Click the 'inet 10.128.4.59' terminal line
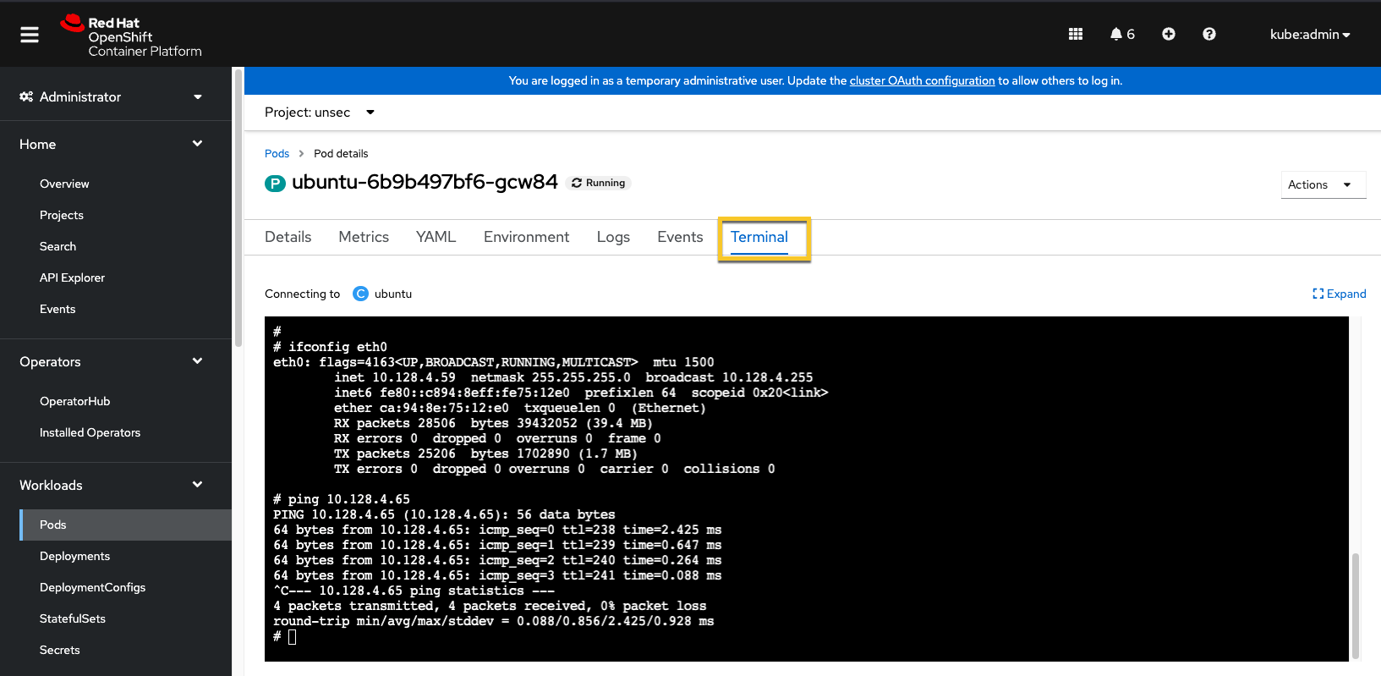This screenshot has height=676, width=1381. tap(573, 377)
